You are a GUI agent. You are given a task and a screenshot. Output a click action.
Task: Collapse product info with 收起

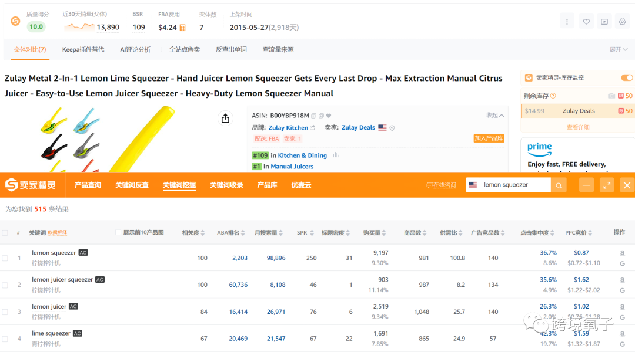[495, 115]
